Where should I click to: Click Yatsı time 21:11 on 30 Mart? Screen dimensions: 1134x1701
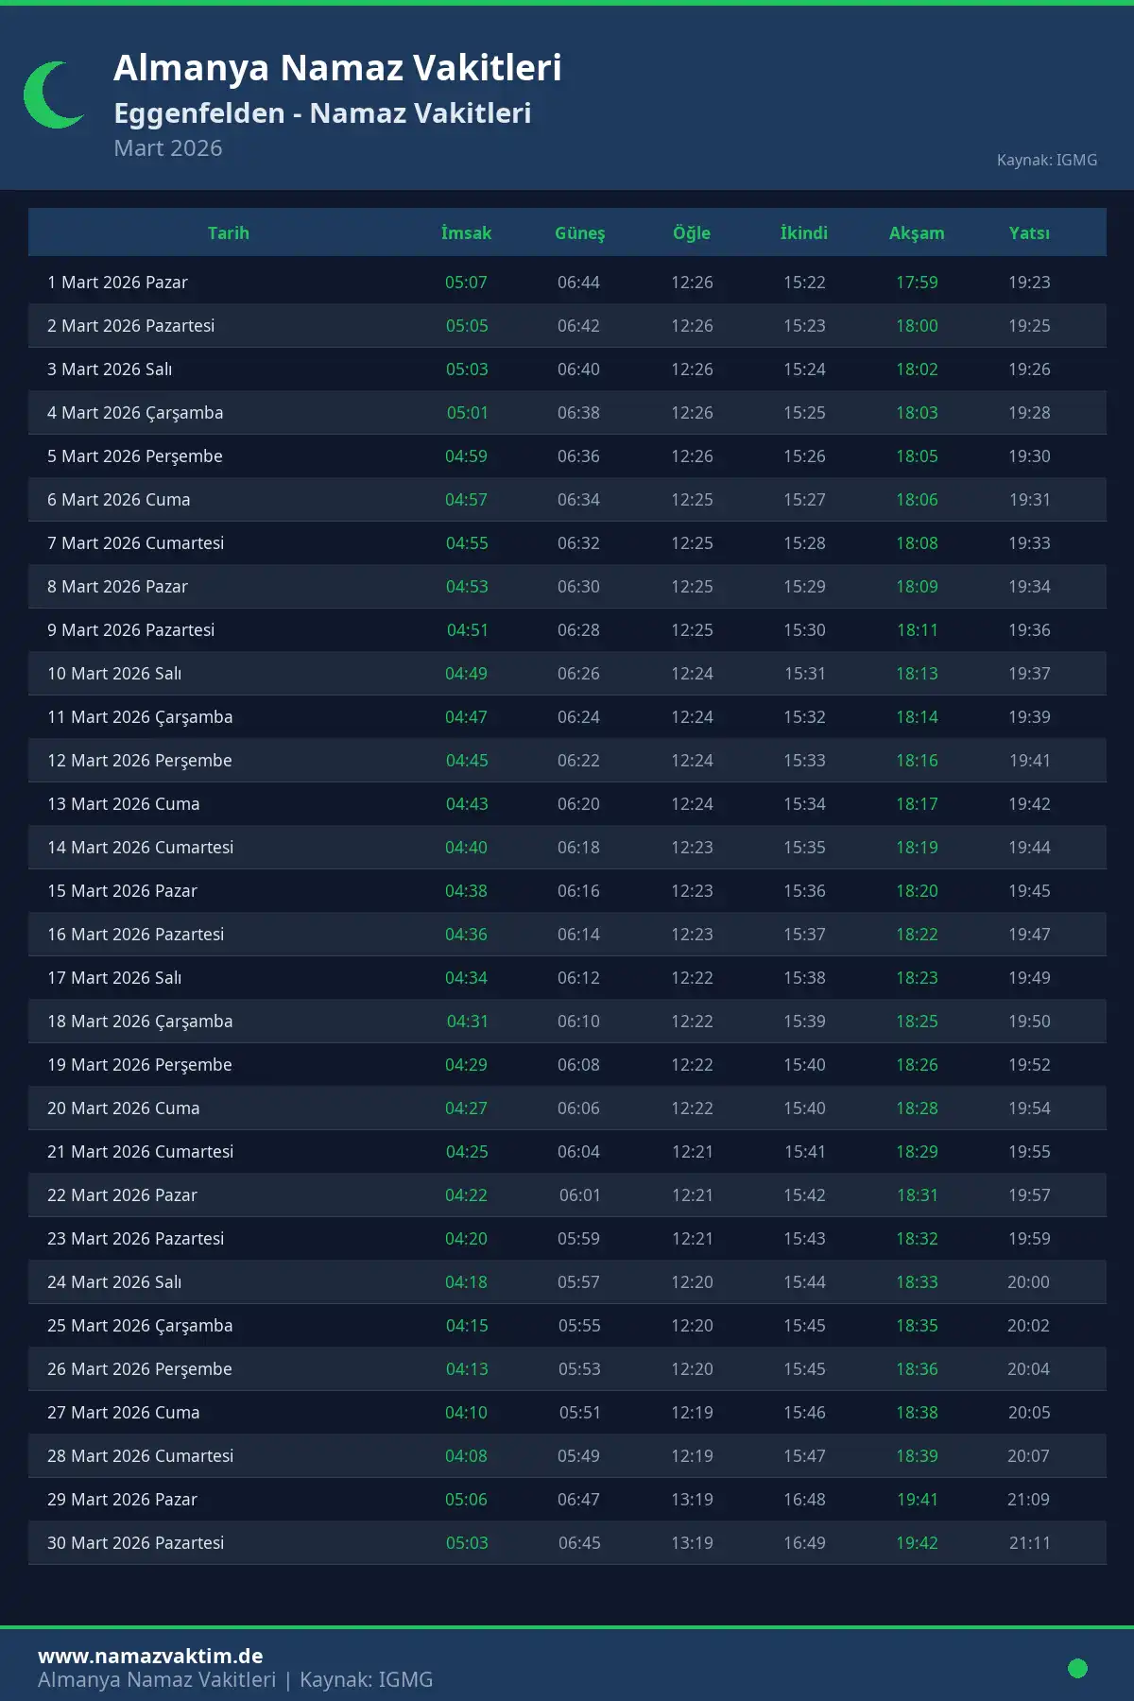(x=1029, y=1543)
